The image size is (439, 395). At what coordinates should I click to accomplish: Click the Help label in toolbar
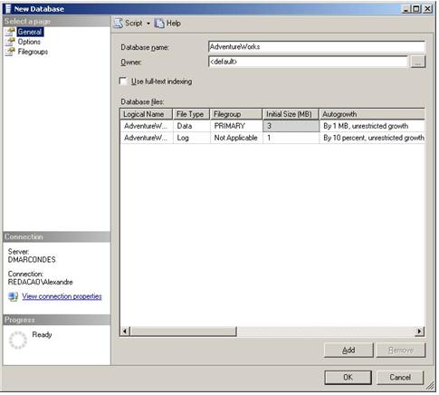pos(174,24)
